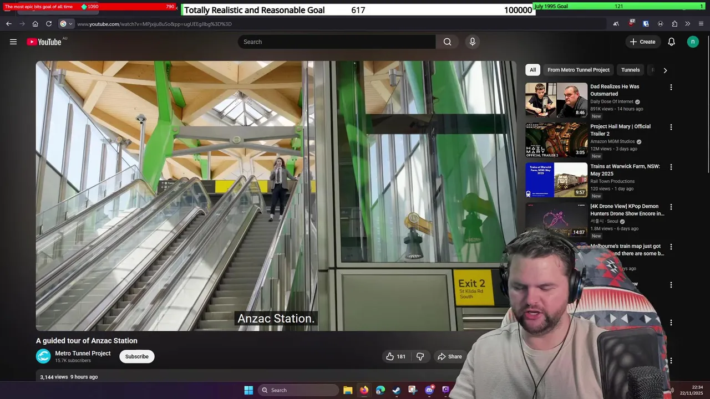The image size is (710, 399).
Task: Share the Anzac Station video
Action: click(x=449, y=356)
